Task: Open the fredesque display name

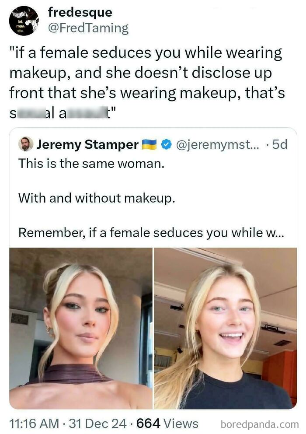Action: point(80,12)
